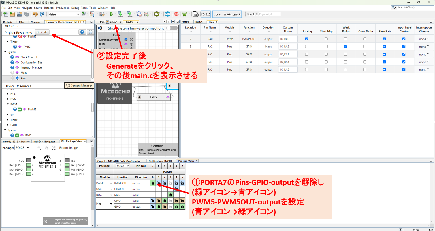The image size is (435, 231).
Task: Toggle Show system firmware connections switch
Action: (x=172, y=28)
